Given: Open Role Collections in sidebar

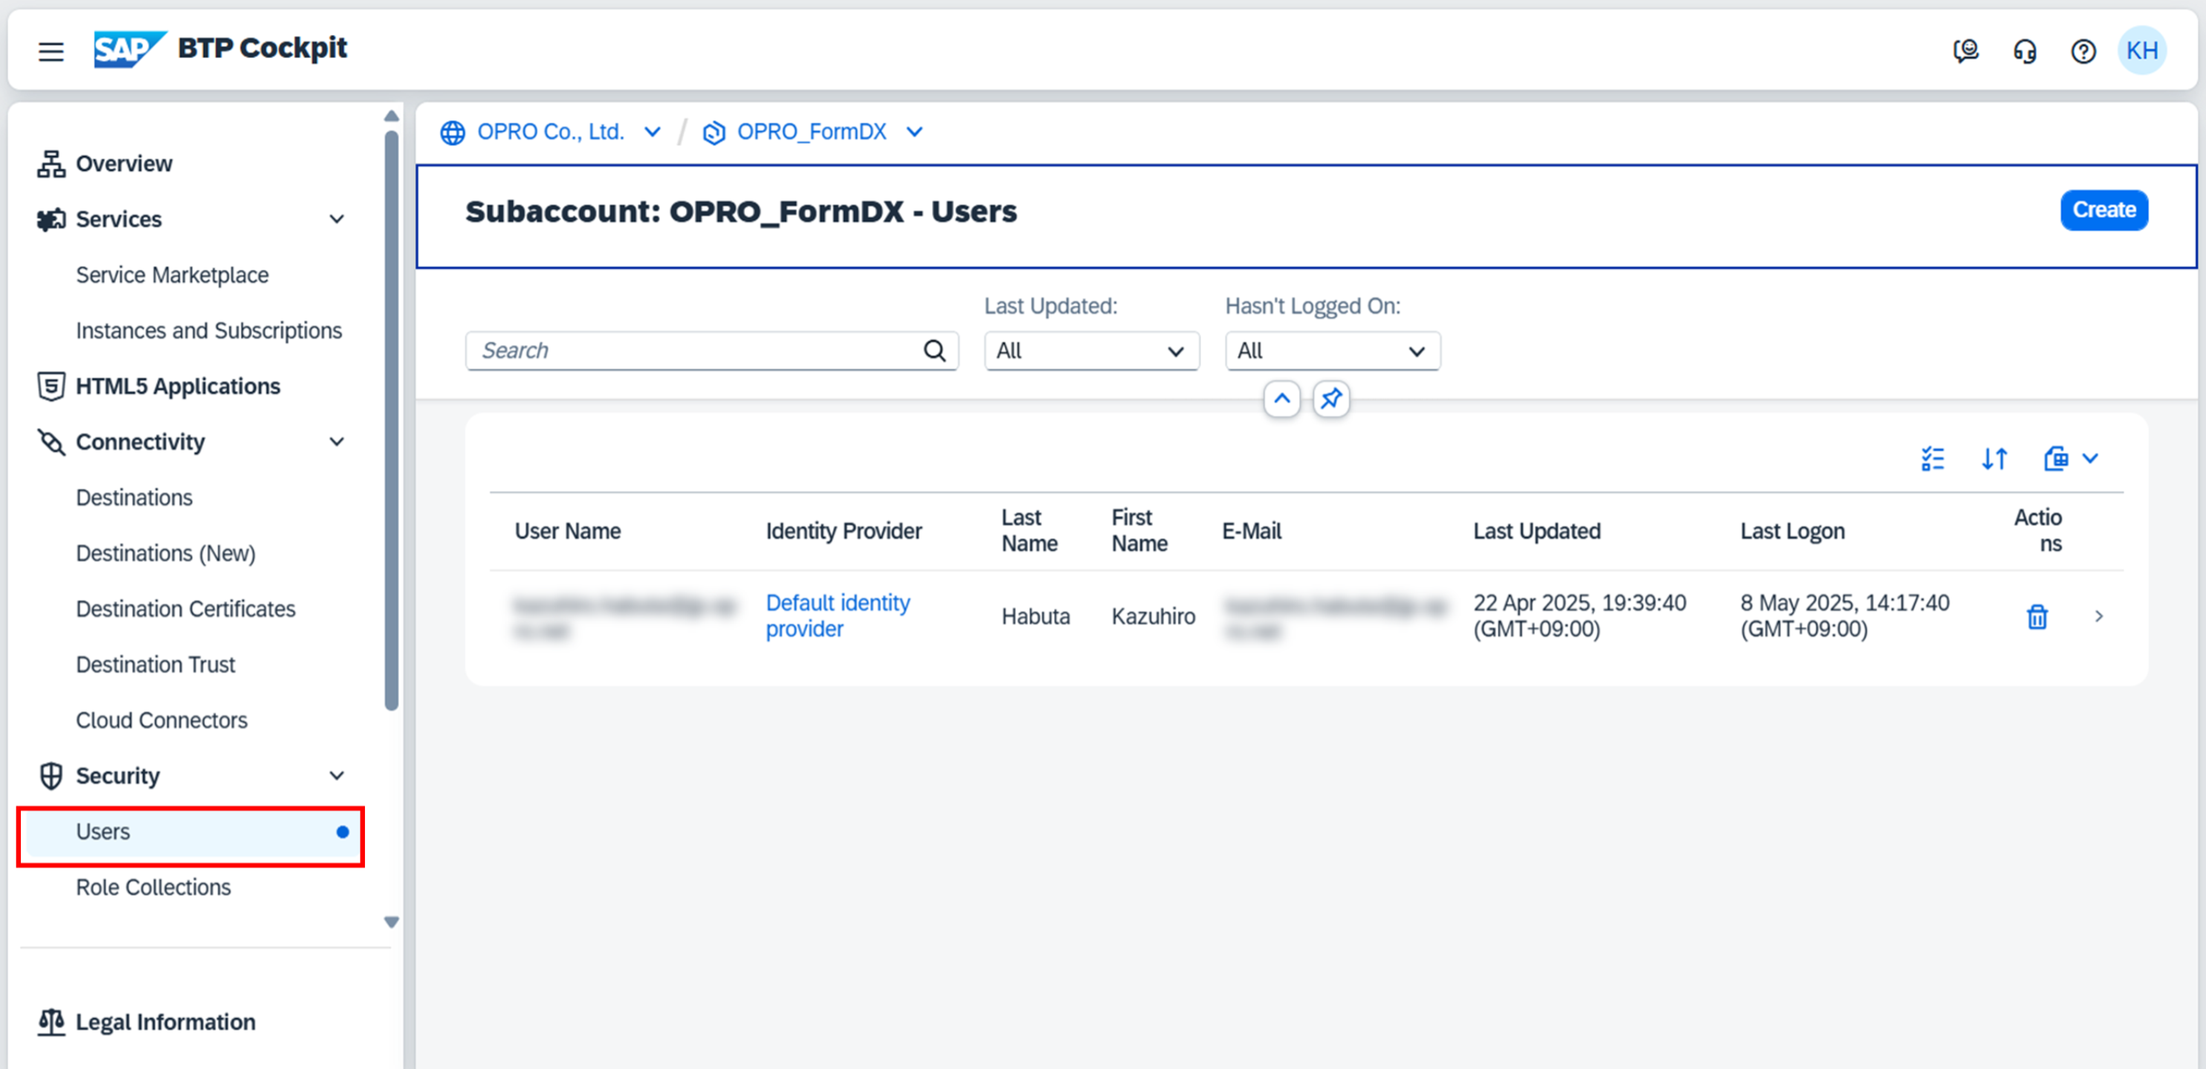Looking at the screenshot, I should [153, 887].
